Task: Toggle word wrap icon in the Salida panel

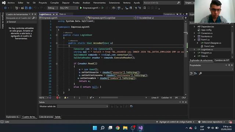Action: [131, 106]
